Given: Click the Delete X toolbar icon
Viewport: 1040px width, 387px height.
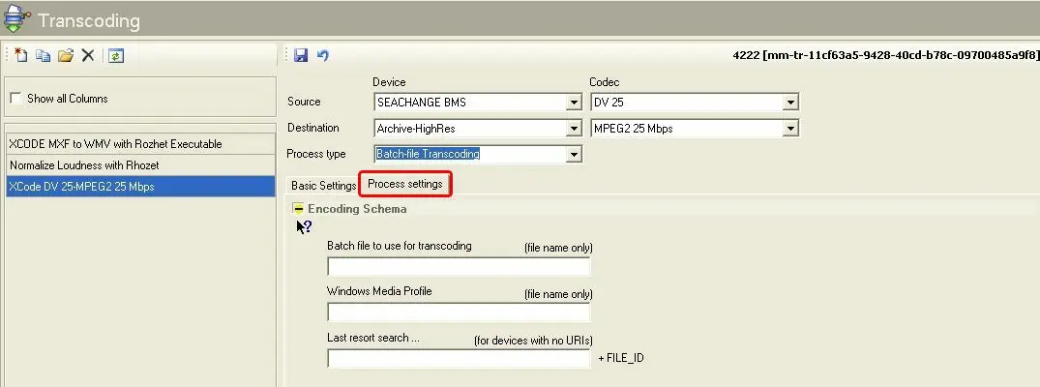Looking at the screenshot, I should point(87,56).
